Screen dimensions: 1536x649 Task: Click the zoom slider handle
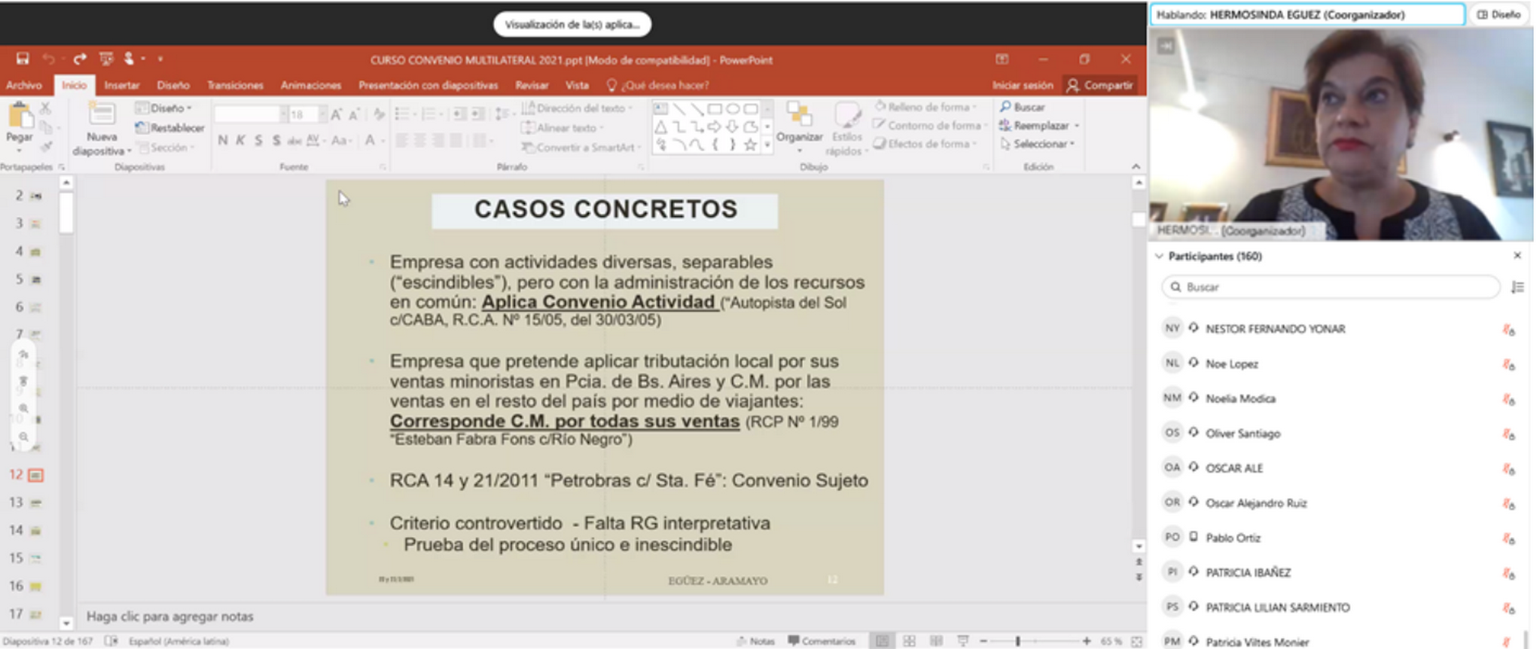pos(1018,641)
